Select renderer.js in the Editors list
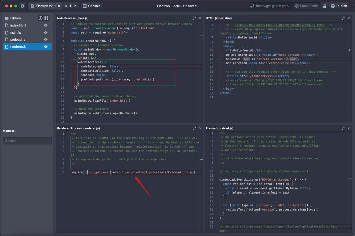 (27, 46)
